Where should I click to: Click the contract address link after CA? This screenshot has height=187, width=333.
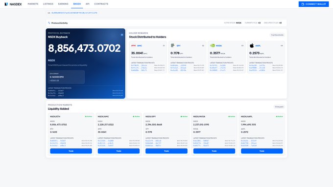point(74,13)
